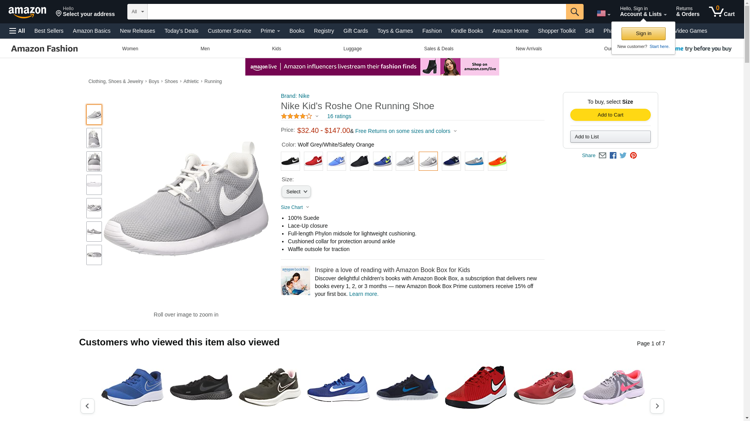
Task: Open the All hamburger menu
Action: 17,31
